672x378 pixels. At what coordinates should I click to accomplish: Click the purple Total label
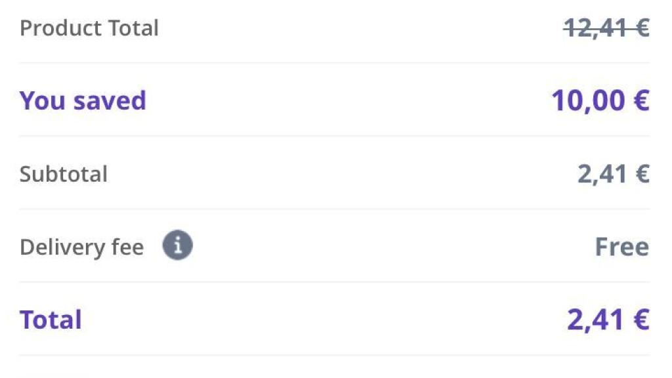(51, 320)
